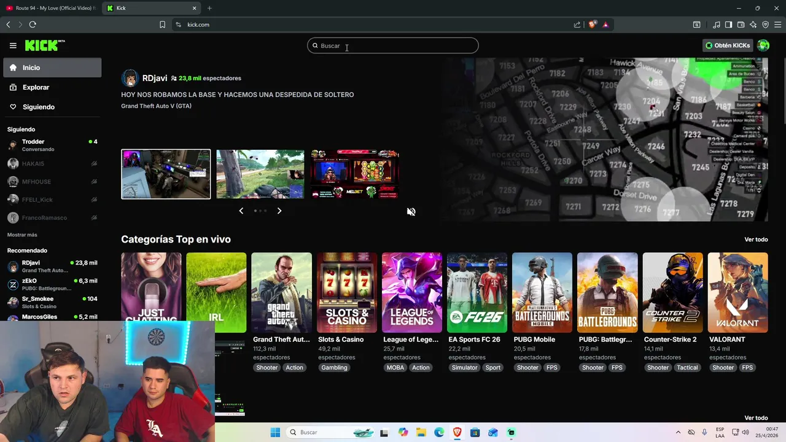
Task: Toggle the browser sidebar panel icon
Action: click(x=728, y=25)
